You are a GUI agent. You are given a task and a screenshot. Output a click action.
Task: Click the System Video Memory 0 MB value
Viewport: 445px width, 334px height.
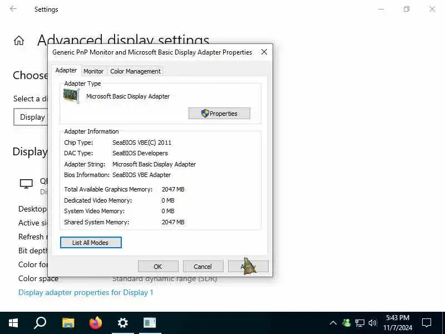pyautogui.click(x=168, y=212)
